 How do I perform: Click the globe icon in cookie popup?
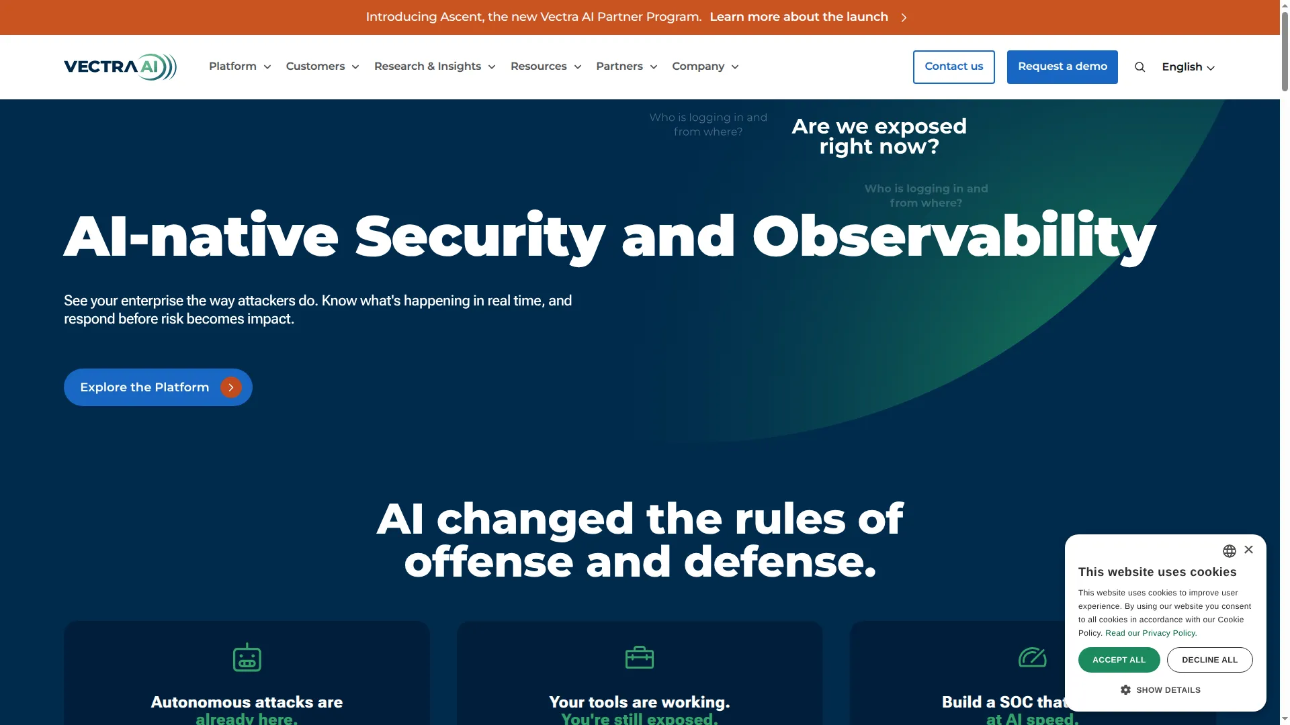(x=1229, y=551)
